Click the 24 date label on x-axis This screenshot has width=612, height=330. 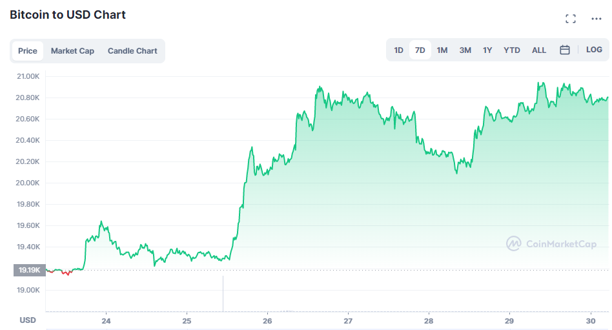(106, 321)
